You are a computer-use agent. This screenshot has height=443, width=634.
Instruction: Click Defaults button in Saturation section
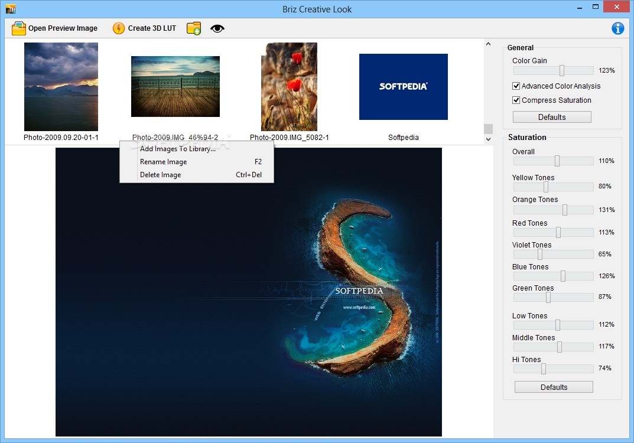point(554,387)
